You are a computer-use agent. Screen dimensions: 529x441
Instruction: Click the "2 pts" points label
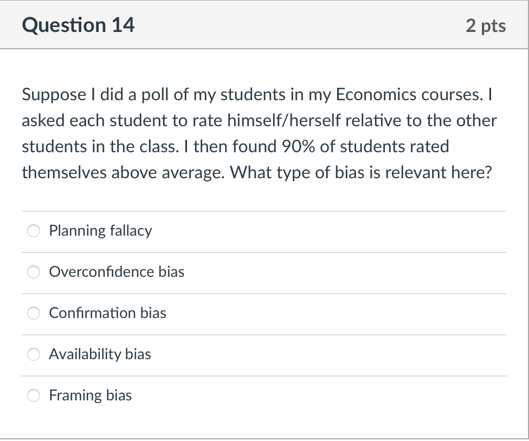click(x=485, y=25)
